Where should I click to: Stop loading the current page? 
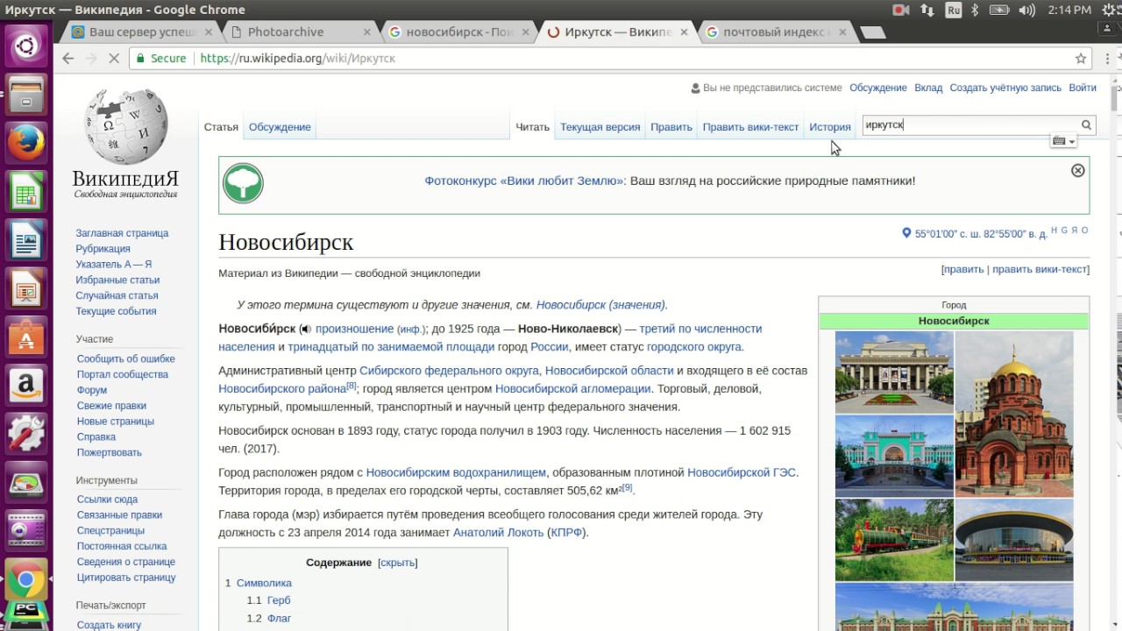pos(114,58)
